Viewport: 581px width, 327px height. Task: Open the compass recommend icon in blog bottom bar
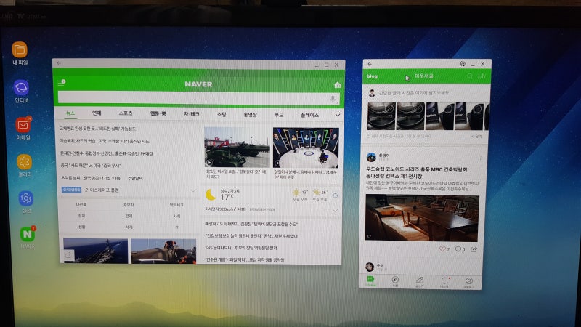[x=395, y=281]
